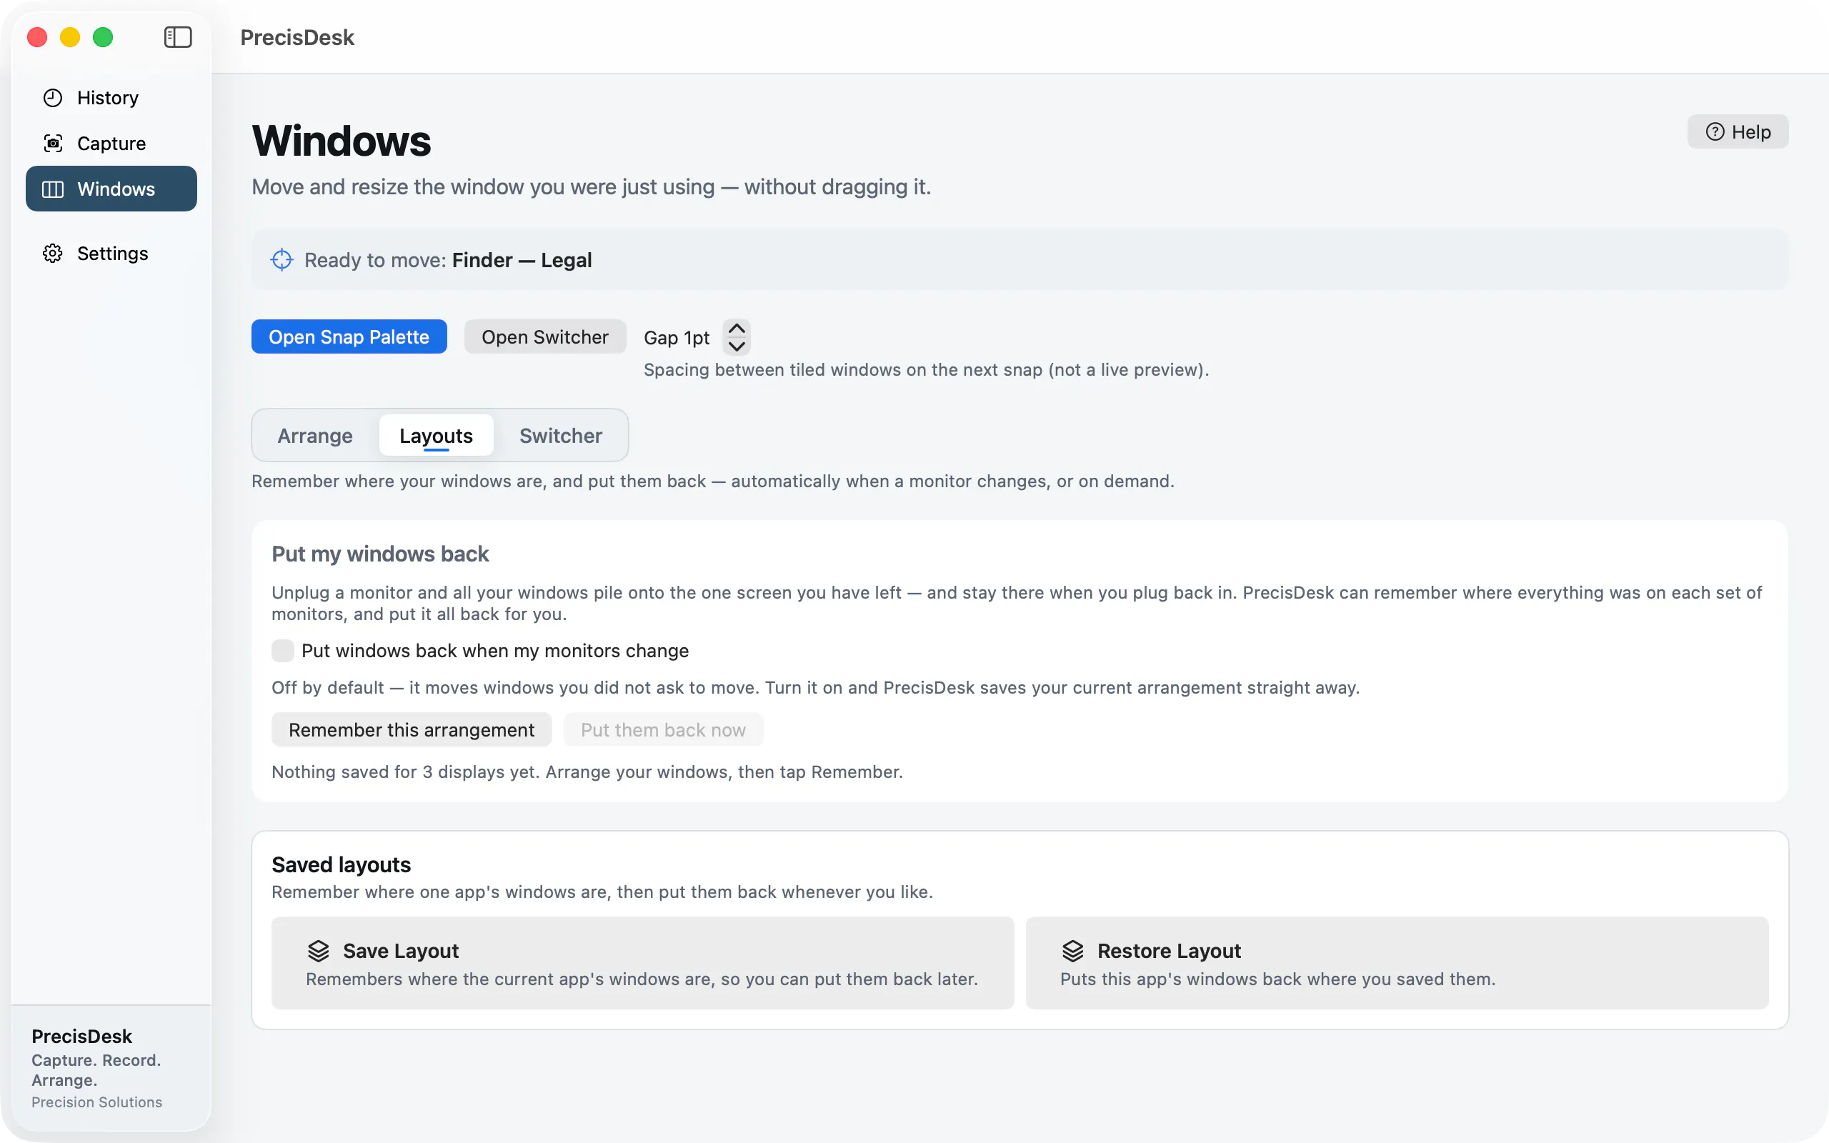The width and height of the screenshot is (1829, 1143).
Task: Click the Capture. Record. Arrange. tagline
Action: [x=96, y=1069]
